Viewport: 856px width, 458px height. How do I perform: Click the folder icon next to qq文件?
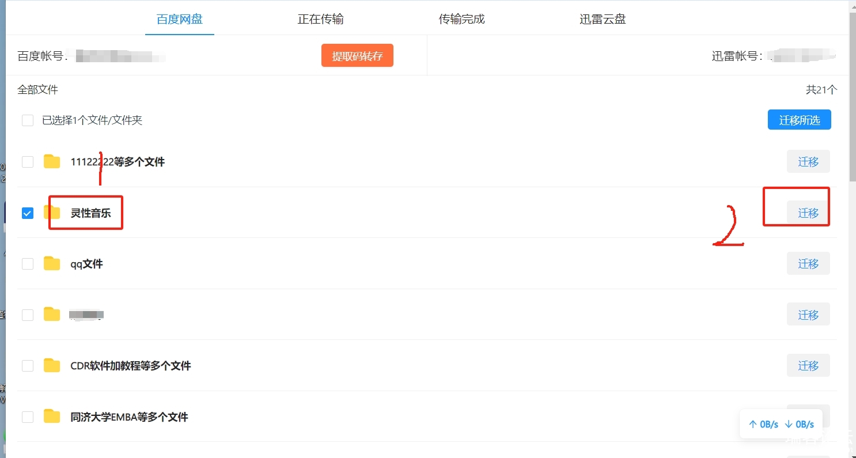[52, 264]
